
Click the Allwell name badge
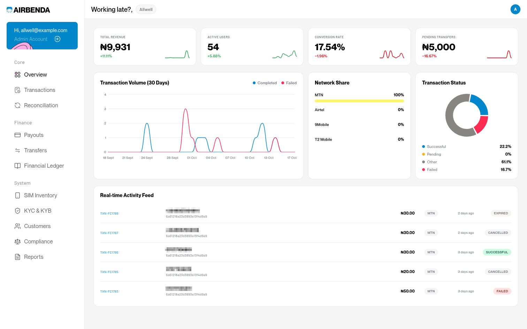146,9
